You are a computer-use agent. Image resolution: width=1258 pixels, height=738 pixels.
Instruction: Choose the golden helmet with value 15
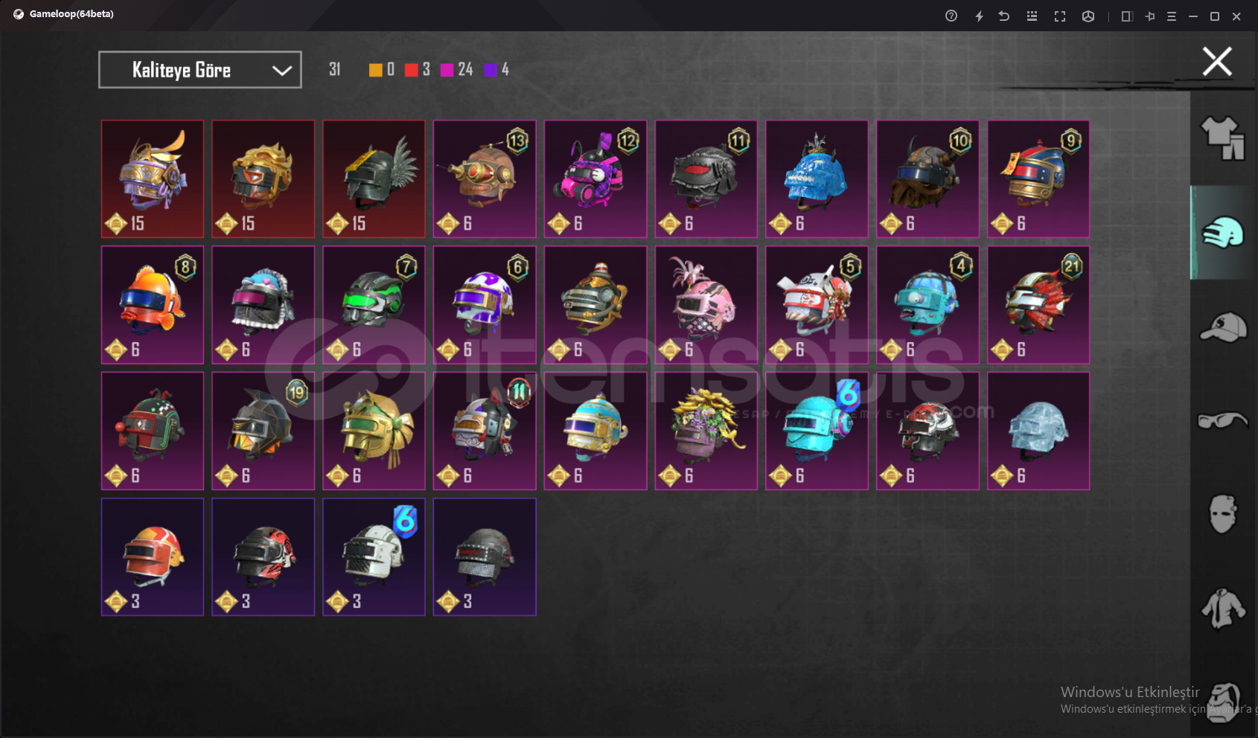click(x=263, y=179)
